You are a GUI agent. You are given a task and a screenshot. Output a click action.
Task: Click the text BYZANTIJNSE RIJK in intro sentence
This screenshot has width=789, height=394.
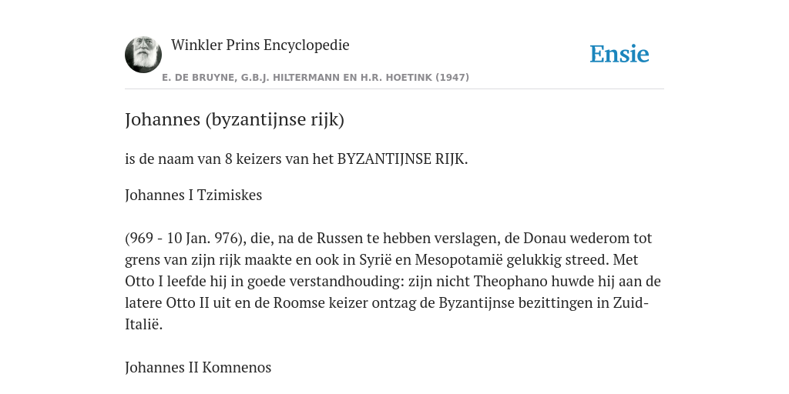tap(401, 159)
